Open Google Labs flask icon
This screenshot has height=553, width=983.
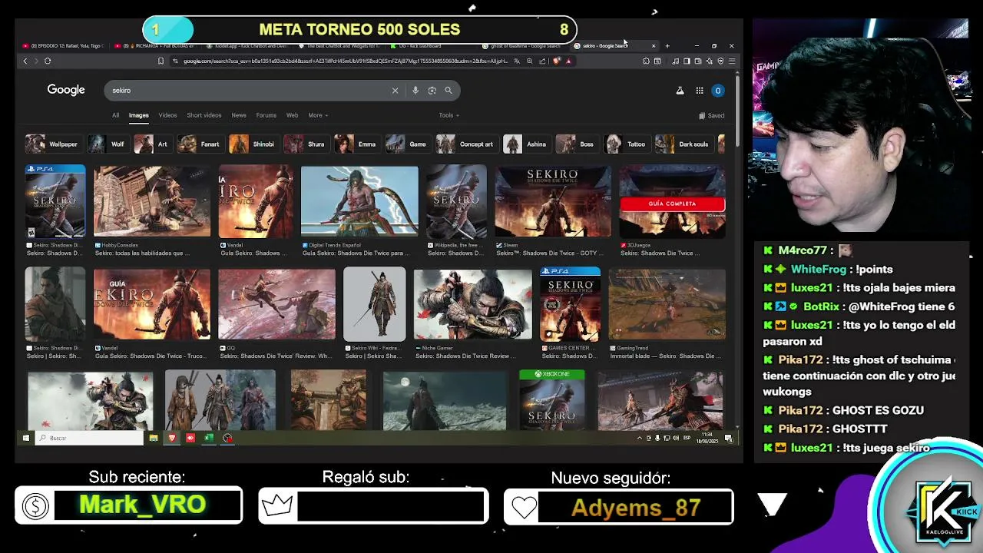click(680, 91)
